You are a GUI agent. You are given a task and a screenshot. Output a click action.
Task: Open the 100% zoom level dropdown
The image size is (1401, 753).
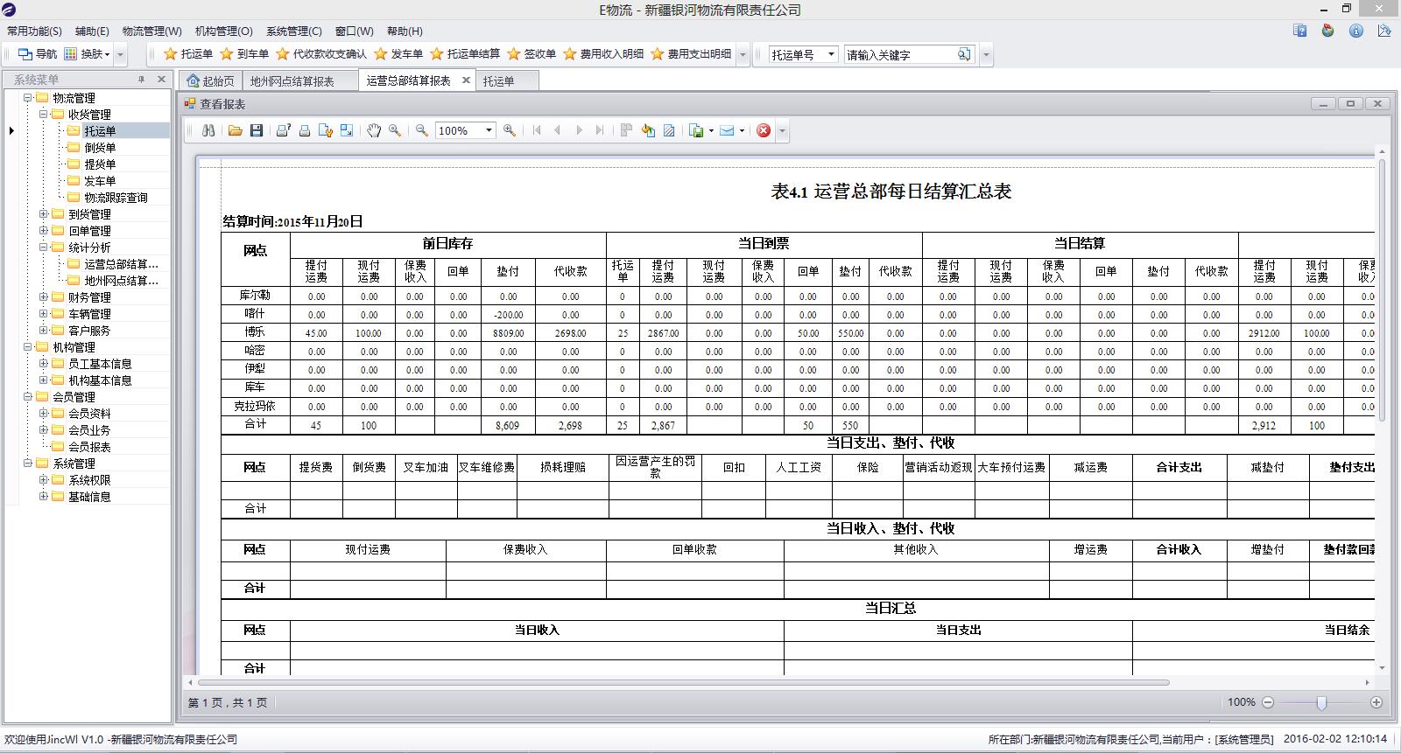(489, 130)
